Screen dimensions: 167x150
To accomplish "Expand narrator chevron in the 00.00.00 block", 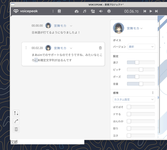I will coord(71,26).
